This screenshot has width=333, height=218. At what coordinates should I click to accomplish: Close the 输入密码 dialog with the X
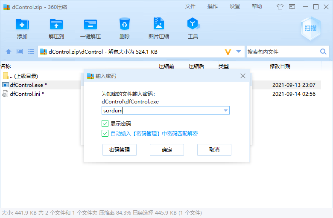coord(243,76)
